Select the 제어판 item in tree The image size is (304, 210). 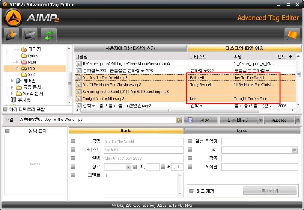click(26, 81)
